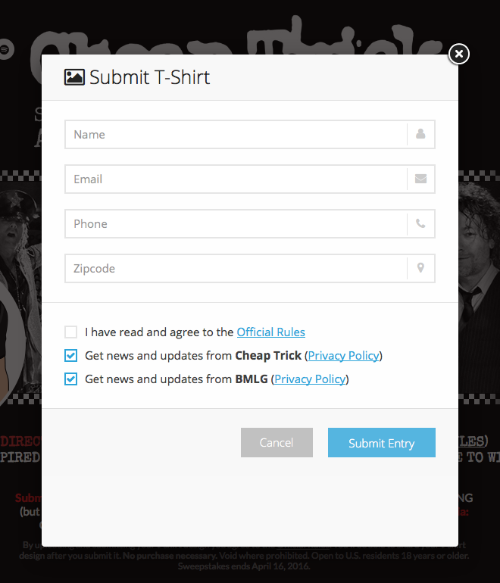Click the phone handset icon
Image resolution: width=500 pixels, height=583 pixels.
420,223
